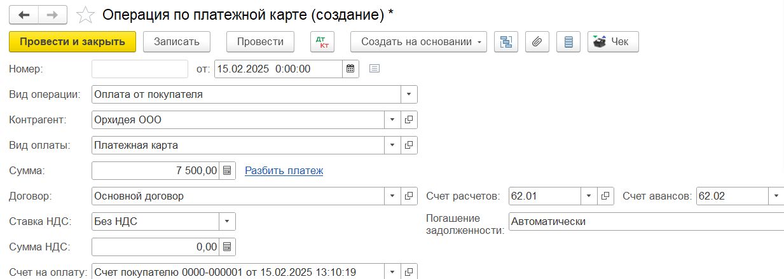This screenshot has height=279, width=784.
Task: Expand Счет на оплату dropdown arrow
Action: 393,271
